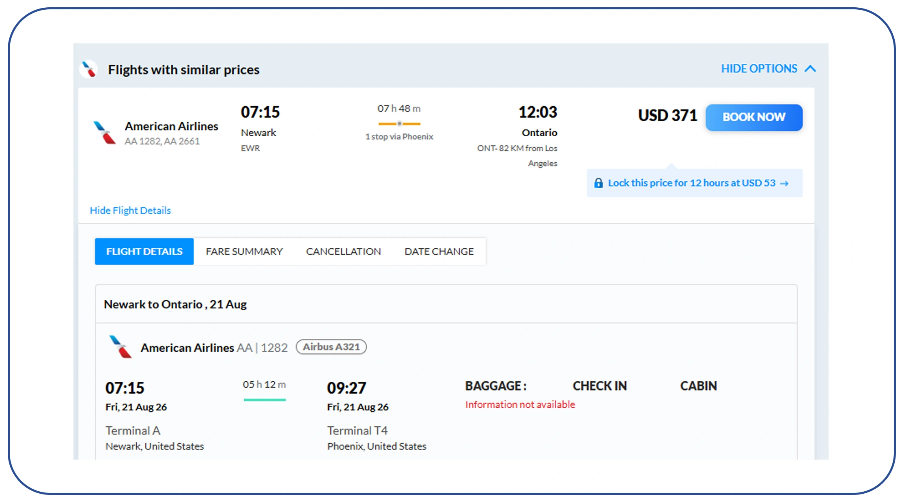
Task: Book the USD 371 flight now
Action: (x=754, y=117)
